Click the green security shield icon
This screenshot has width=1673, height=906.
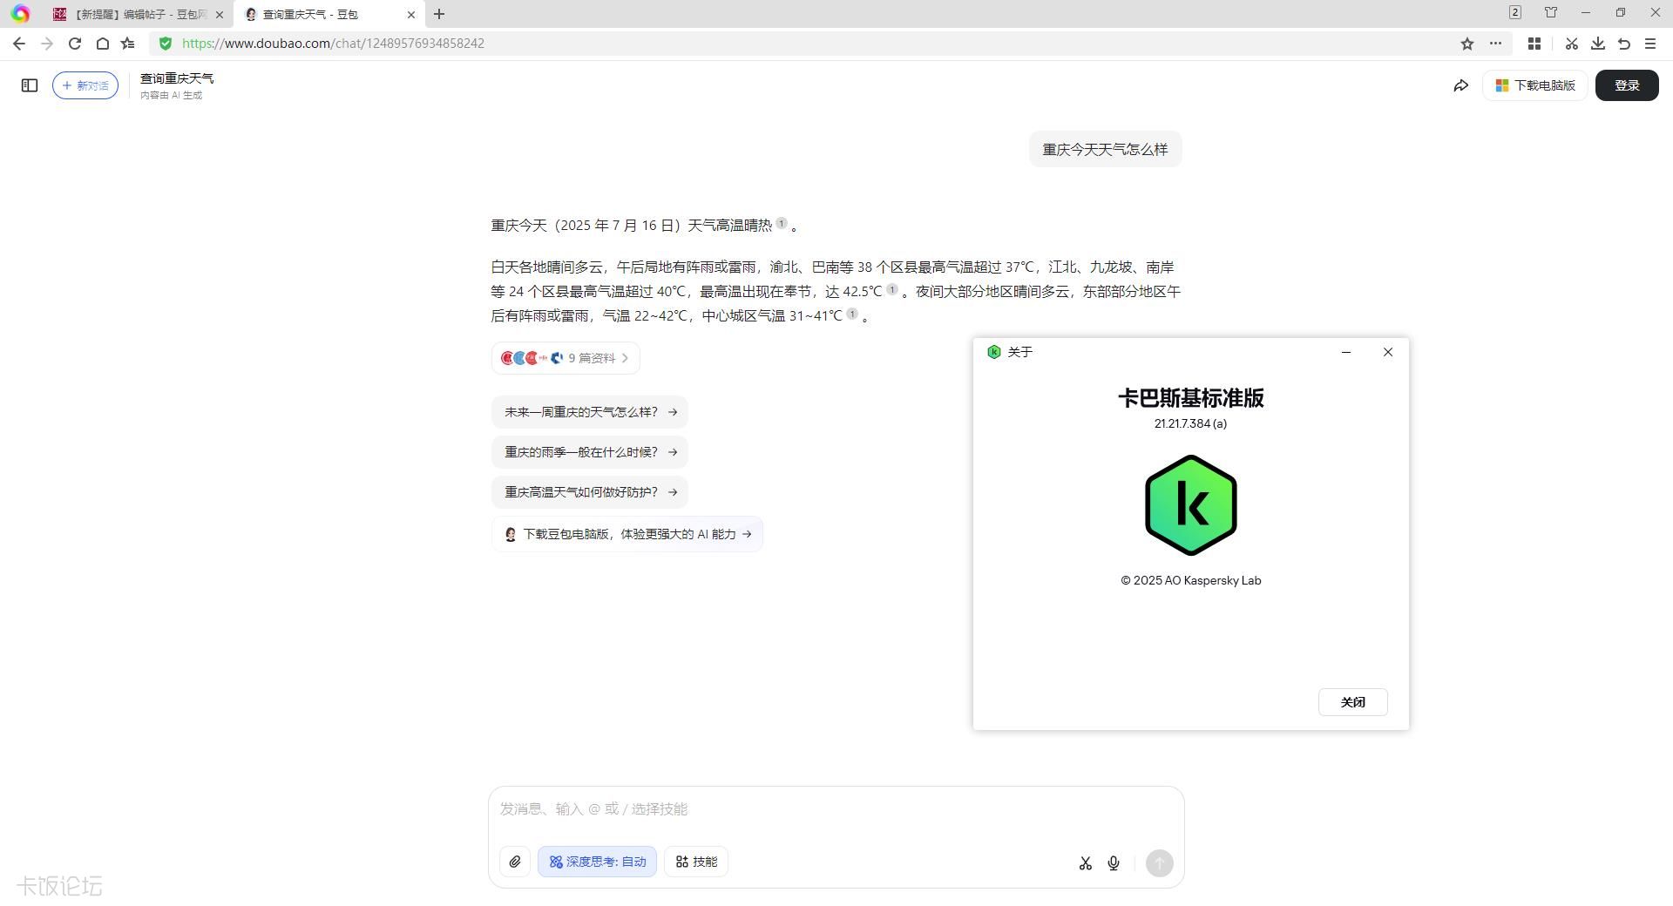(x=166, y=44)
